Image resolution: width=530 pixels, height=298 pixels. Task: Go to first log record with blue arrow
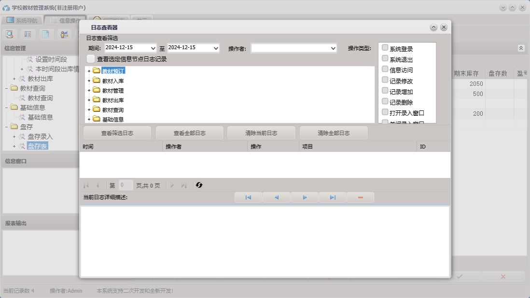tap(248, 197)
